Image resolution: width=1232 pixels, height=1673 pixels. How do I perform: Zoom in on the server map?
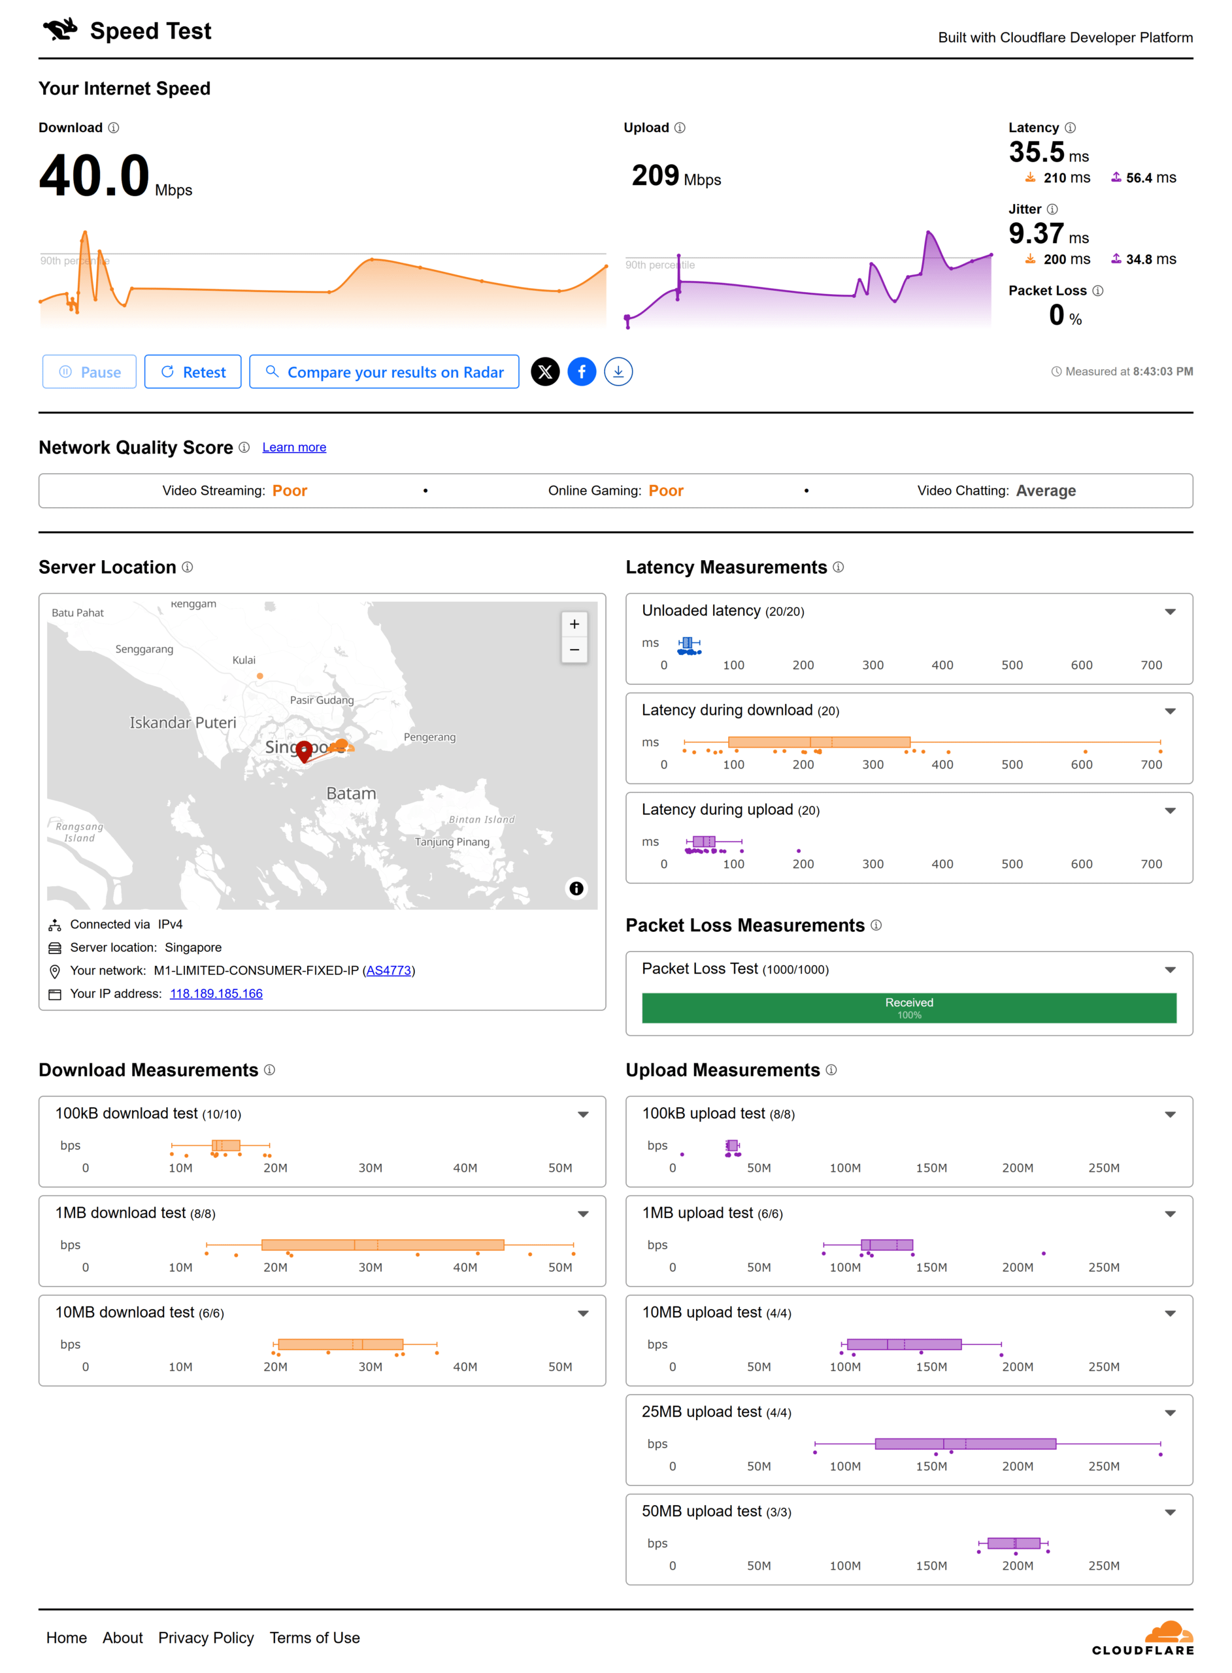(x=574, y=624)
